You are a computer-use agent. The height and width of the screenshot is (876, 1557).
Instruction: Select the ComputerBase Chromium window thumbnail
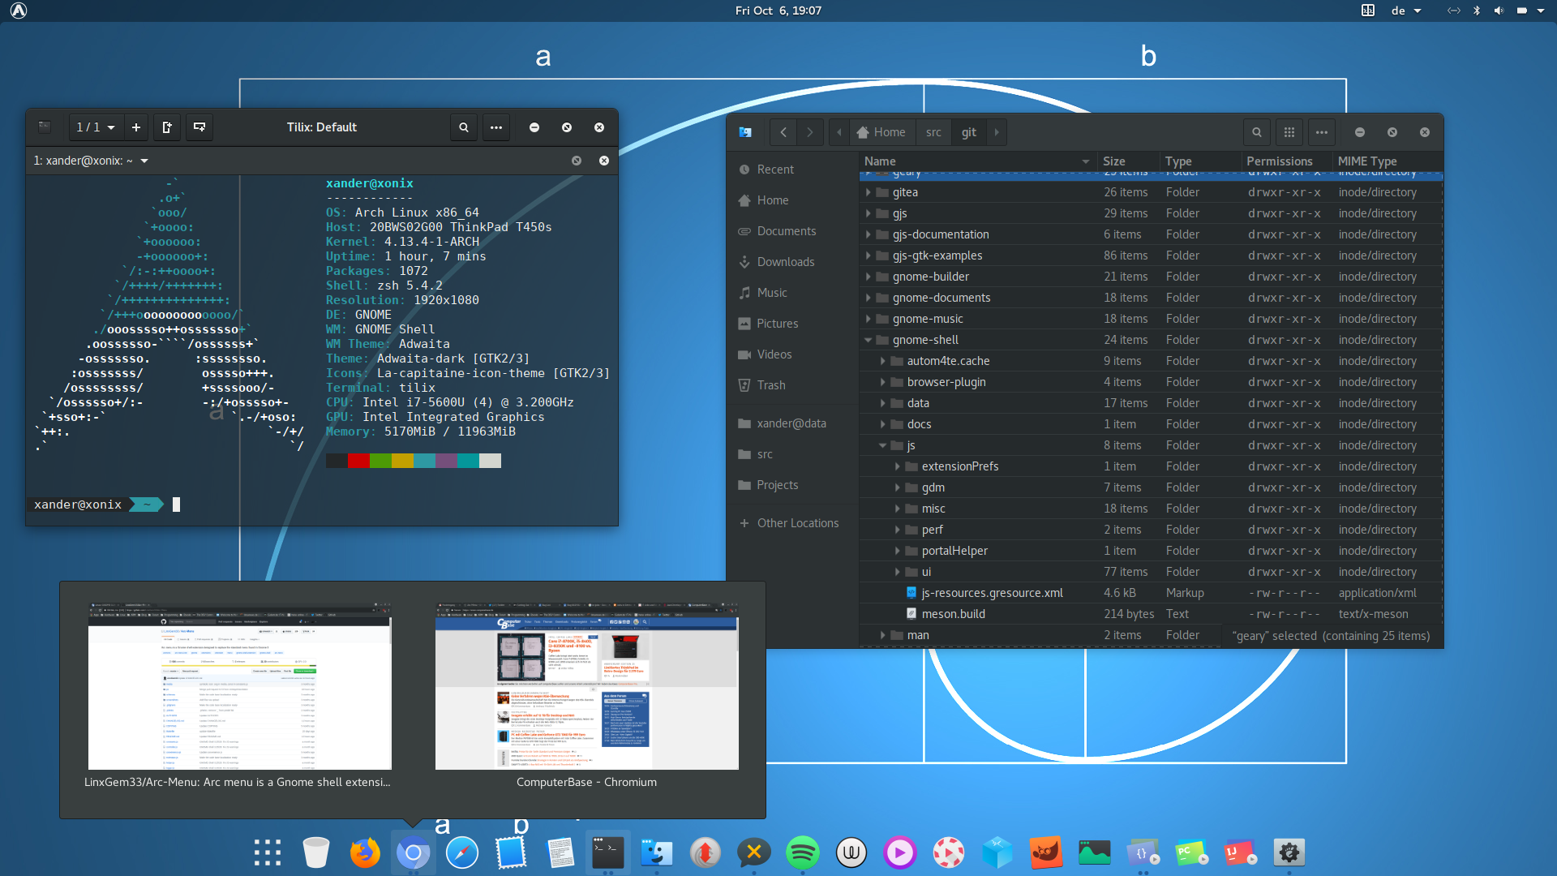click(586, 686)
